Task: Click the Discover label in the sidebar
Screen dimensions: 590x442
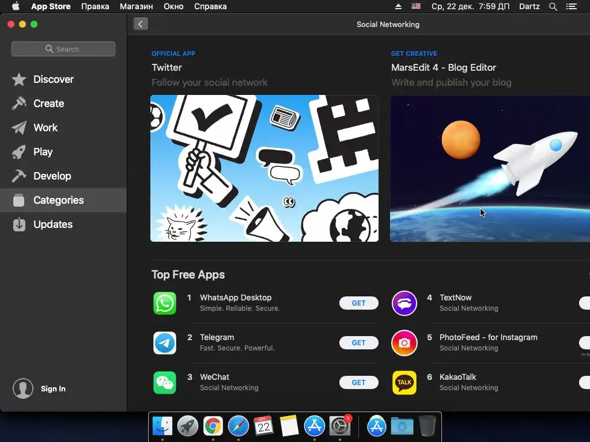Action: [x=54, y=79]
